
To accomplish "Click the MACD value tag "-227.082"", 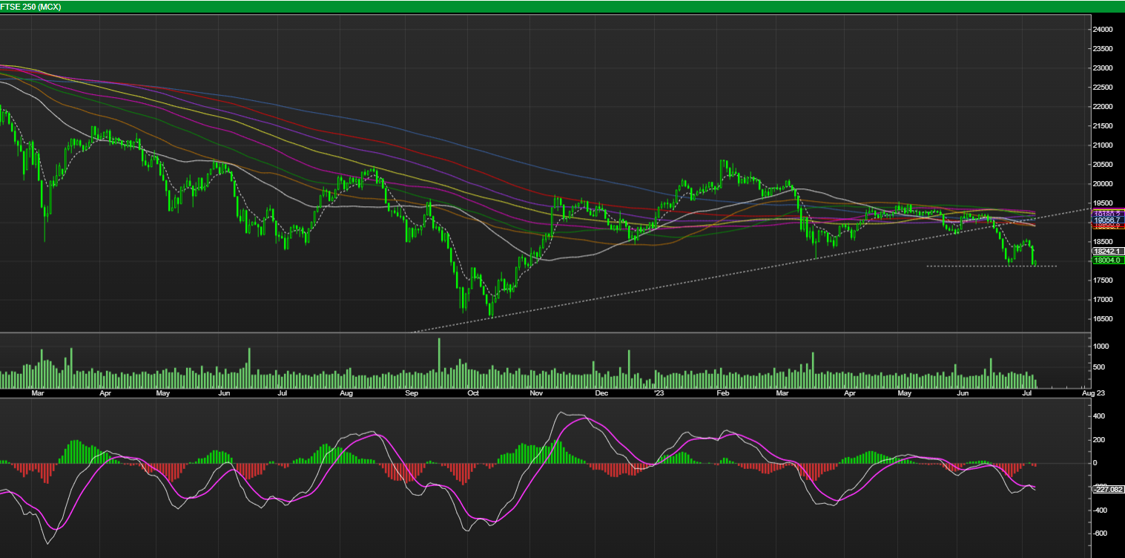I will click(1108, 489).
